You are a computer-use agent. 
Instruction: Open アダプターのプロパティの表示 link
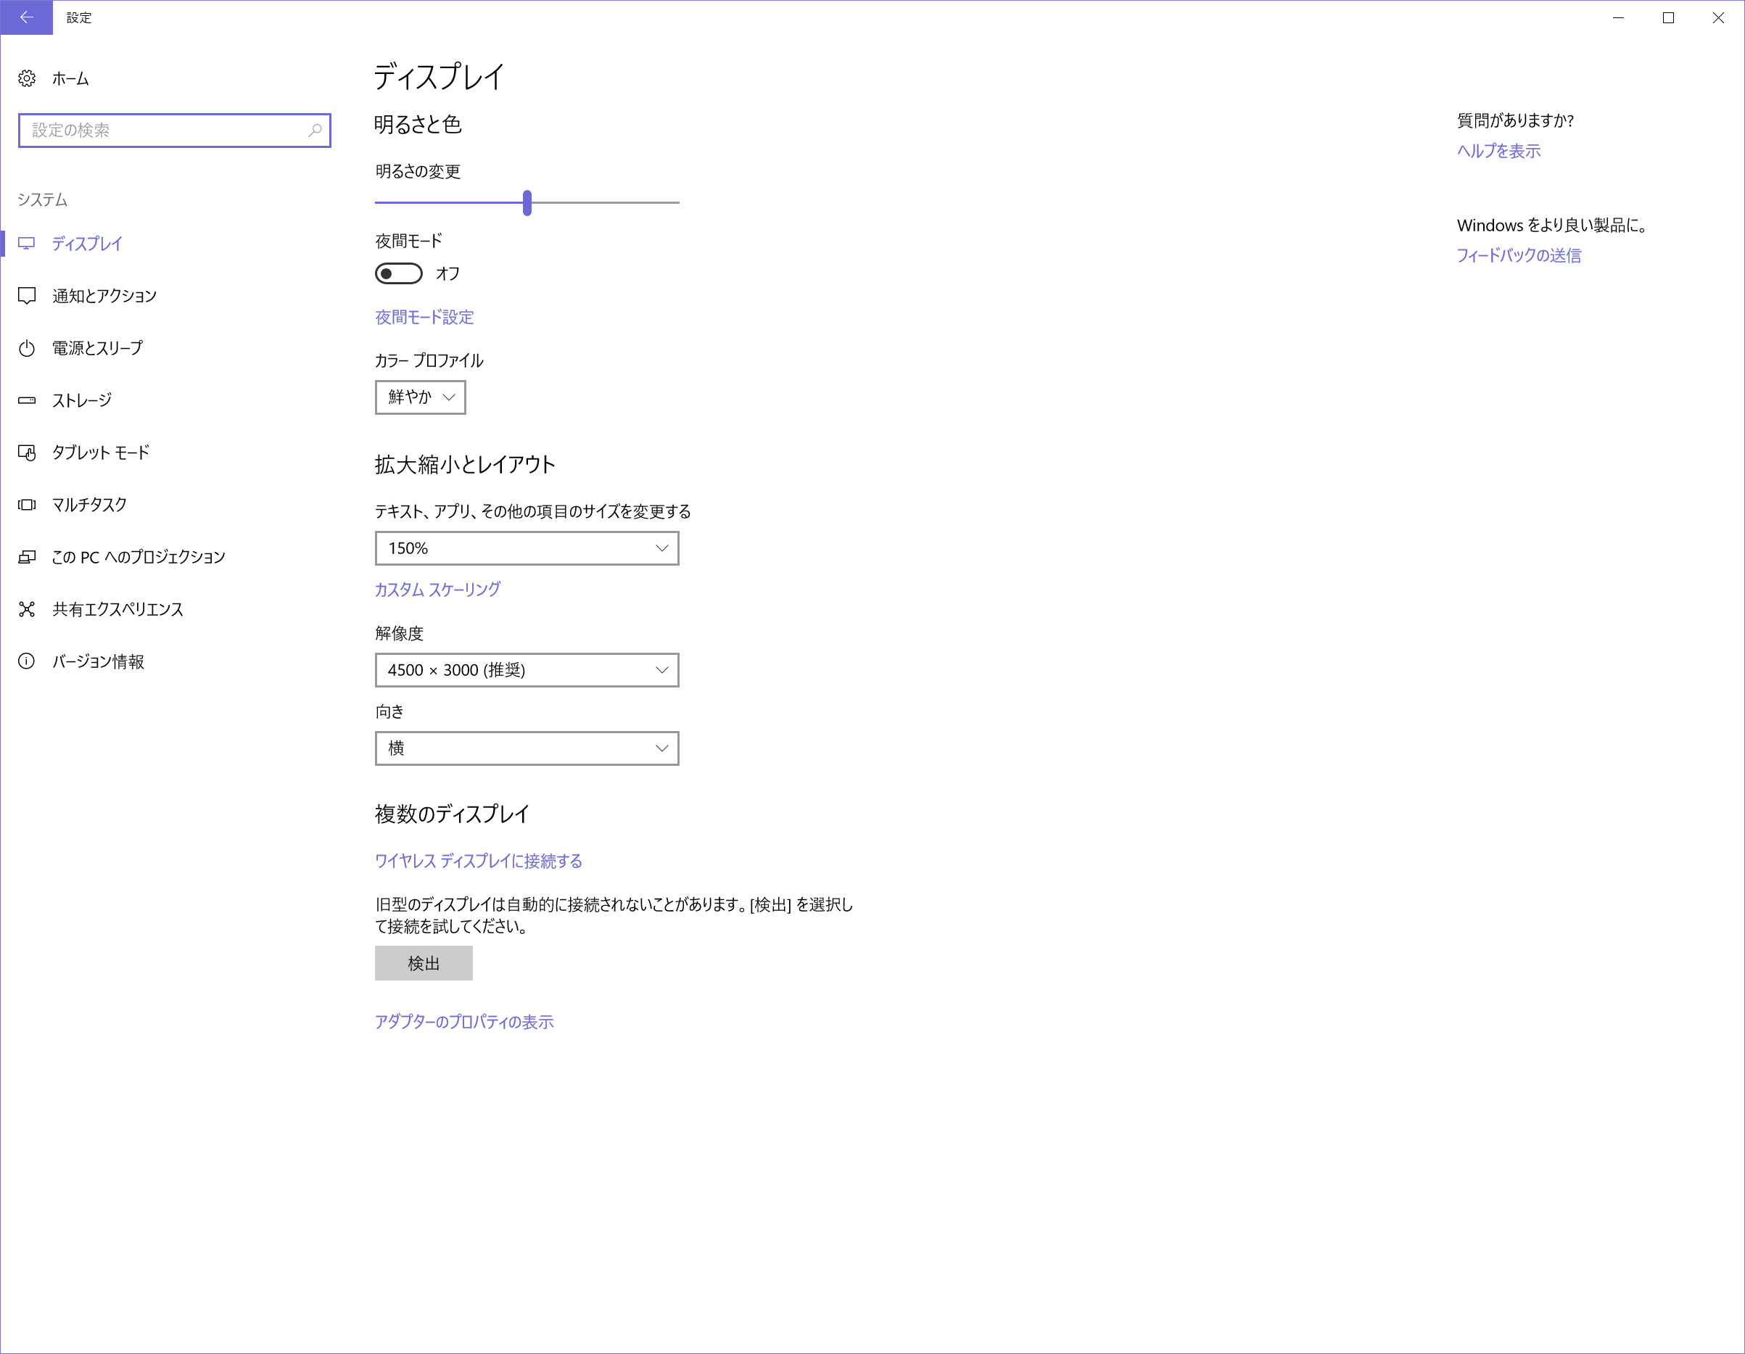coord(464,1022)
